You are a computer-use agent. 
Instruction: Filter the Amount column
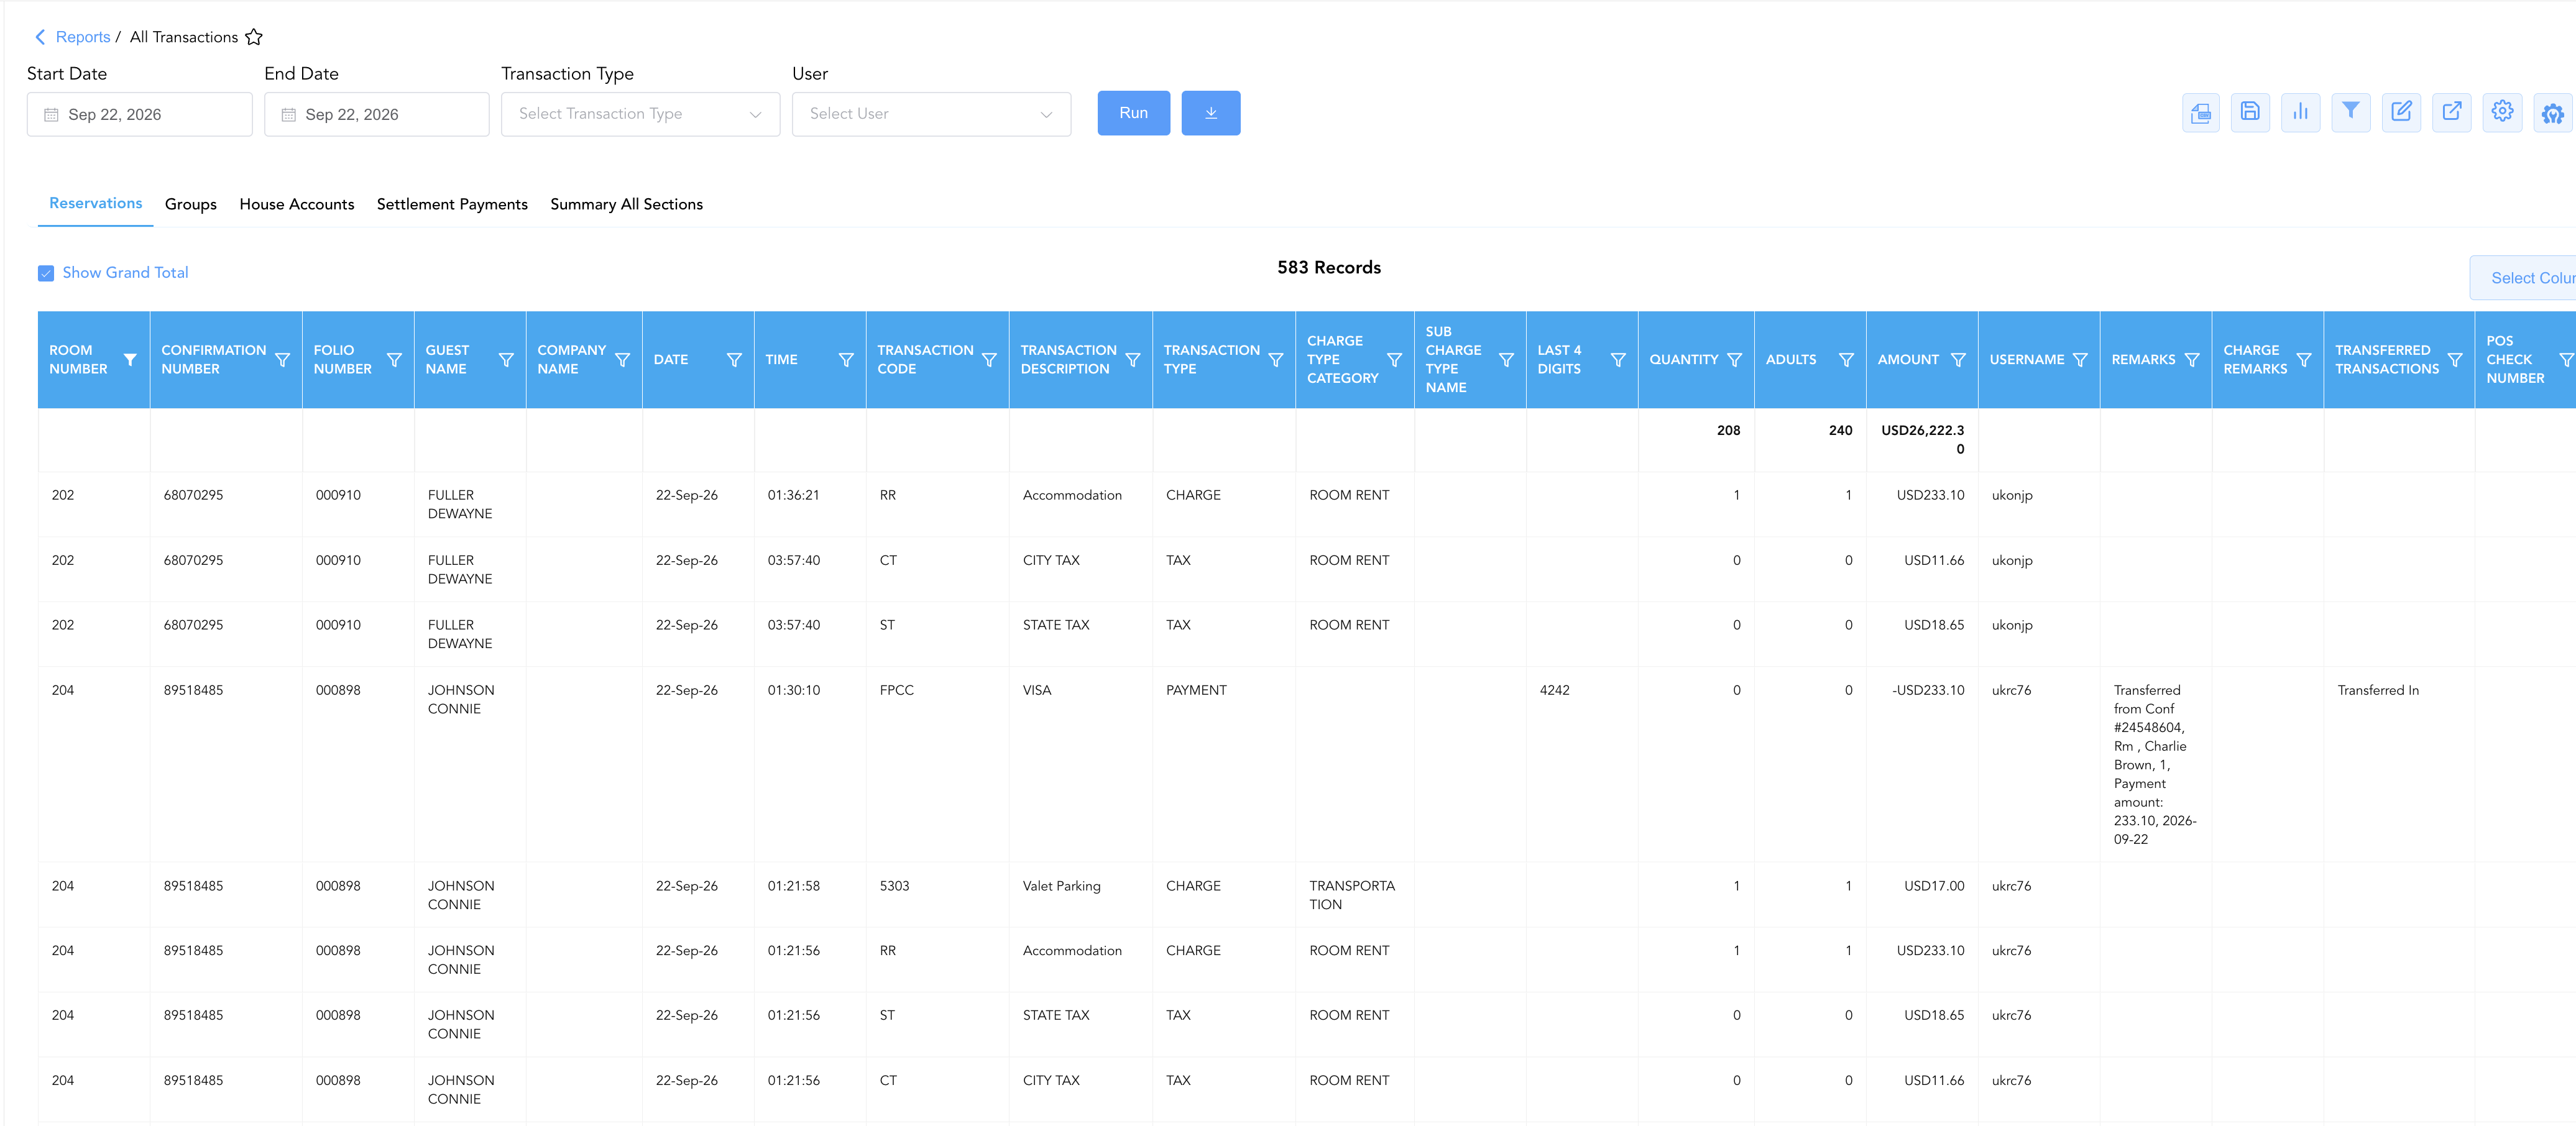(1958, 360)
